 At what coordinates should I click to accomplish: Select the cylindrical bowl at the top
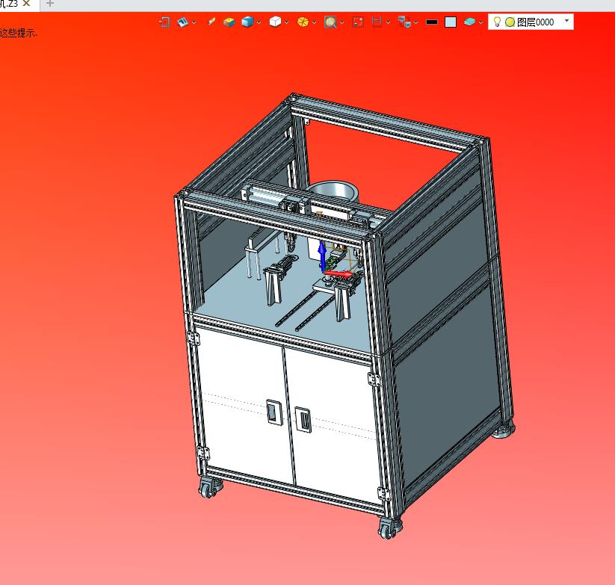click(333, 191)
